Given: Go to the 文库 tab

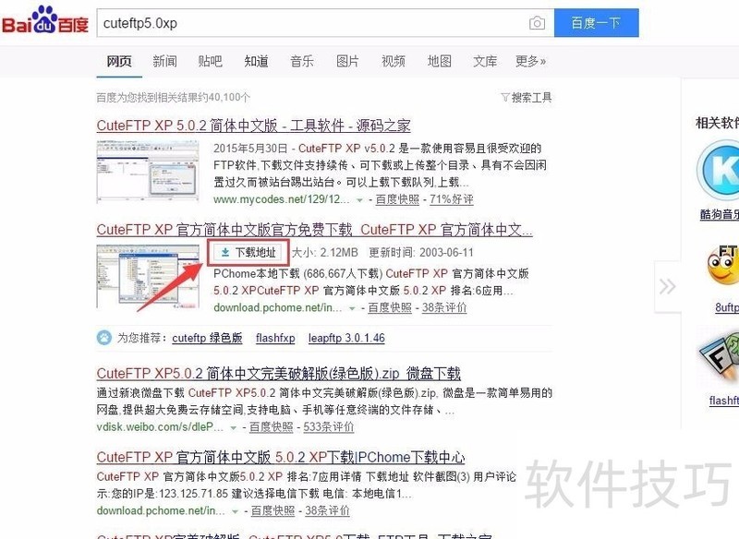Looking at the screenshot, I should [x=485, y=61].
